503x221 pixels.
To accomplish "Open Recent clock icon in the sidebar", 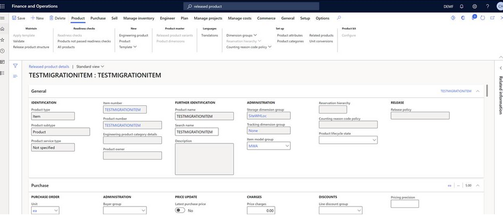I will coord(2,51).
